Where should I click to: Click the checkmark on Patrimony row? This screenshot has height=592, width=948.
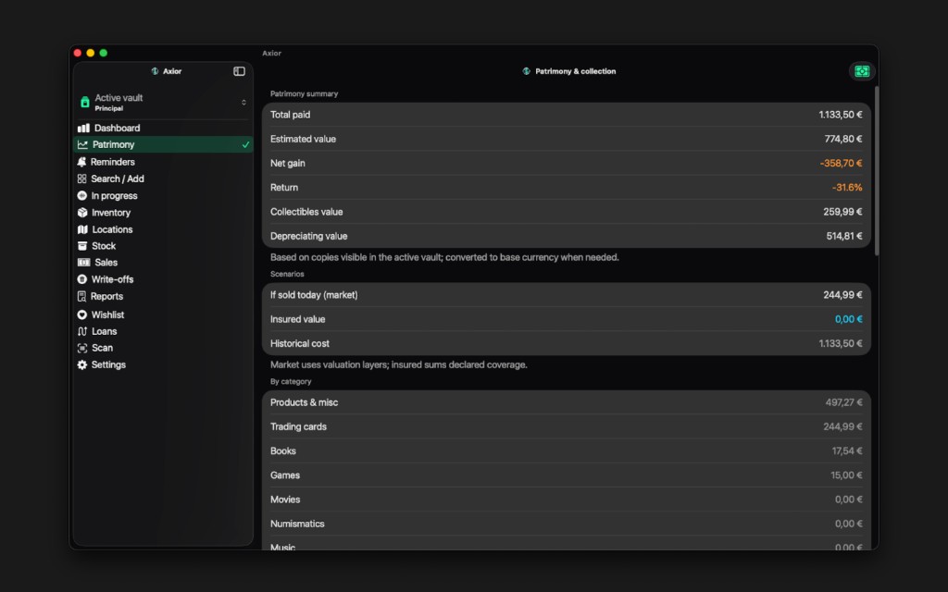245,144
